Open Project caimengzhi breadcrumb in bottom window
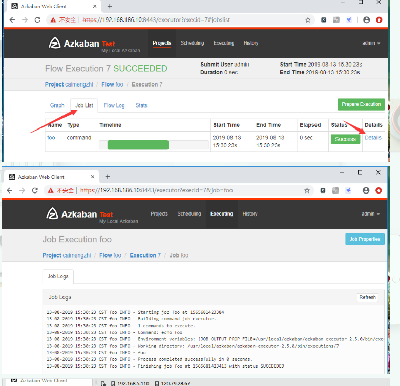 click(67, 255)
